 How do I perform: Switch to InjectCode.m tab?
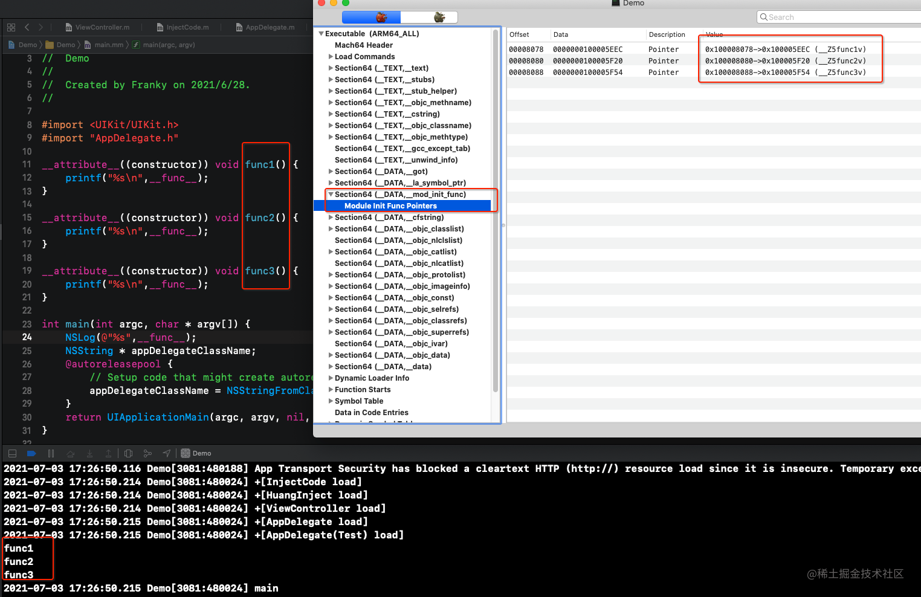(183, 27)
